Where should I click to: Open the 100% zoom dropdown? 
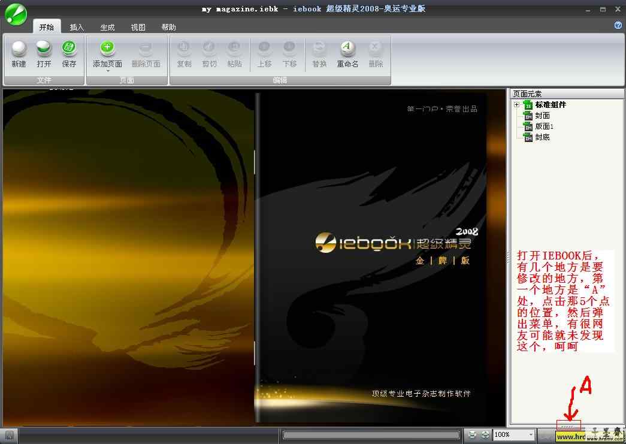tap(531, 434)
